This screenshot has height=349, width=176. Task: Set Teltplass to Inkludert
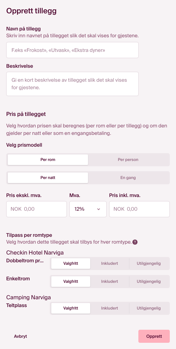[109, 308]
